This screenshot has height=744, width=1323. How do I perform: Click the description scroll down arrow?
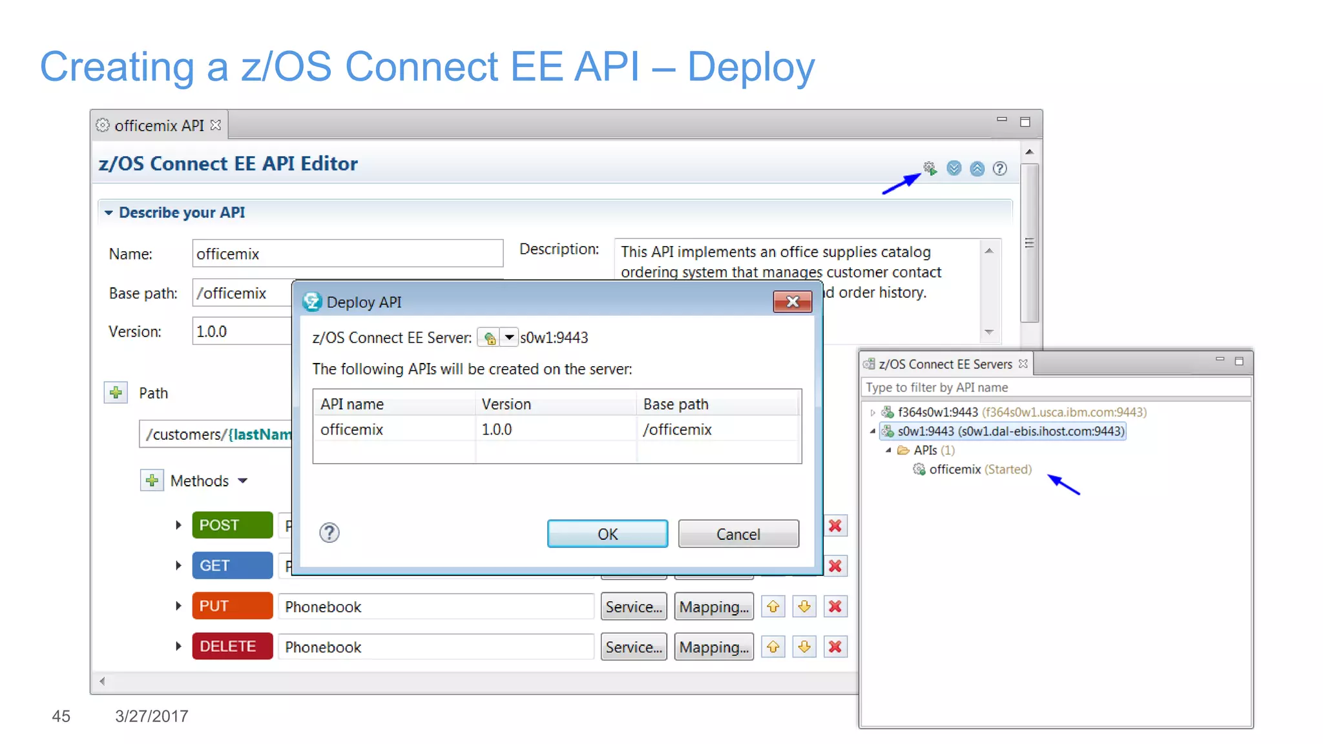(989, 332)
